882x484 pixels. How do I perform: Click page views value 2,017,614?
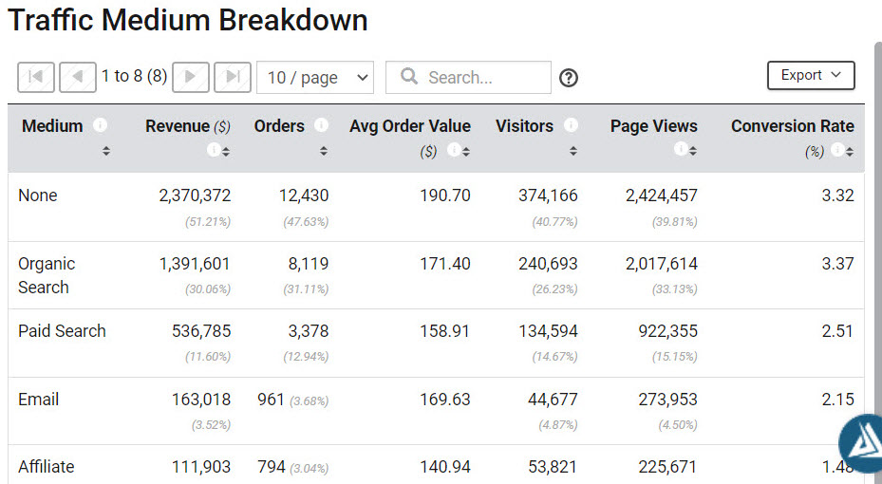click(x=662, y=263)
